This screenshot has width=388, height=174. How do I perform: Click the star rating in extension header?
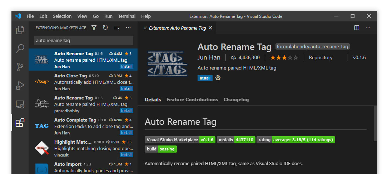(284, 58)
